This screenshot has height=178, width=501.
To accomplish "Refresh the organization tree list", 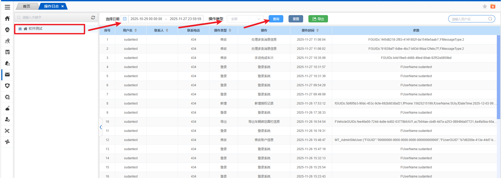I will pos(93,17).
